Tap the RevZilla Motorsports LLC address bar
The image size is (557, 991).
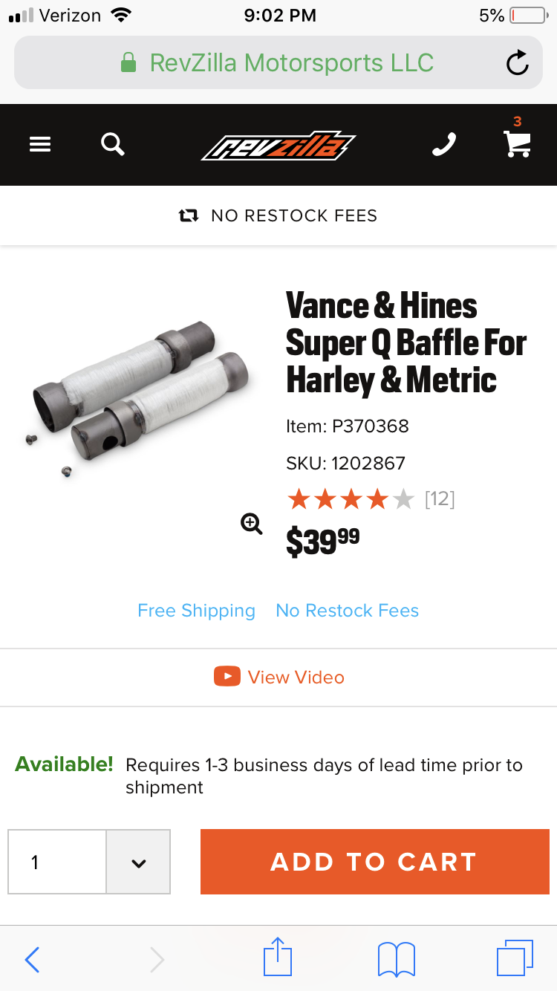pyautogui.click(x=278, y=63)
